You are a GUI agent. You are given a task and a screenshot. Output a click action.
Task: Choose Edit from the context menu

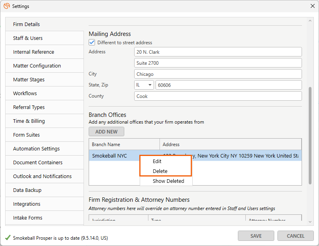click(157, 161)
